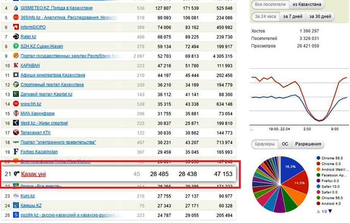Open the ОС statistics tab
The height and width of the screenshot is (223, 350).
point(285,144)
